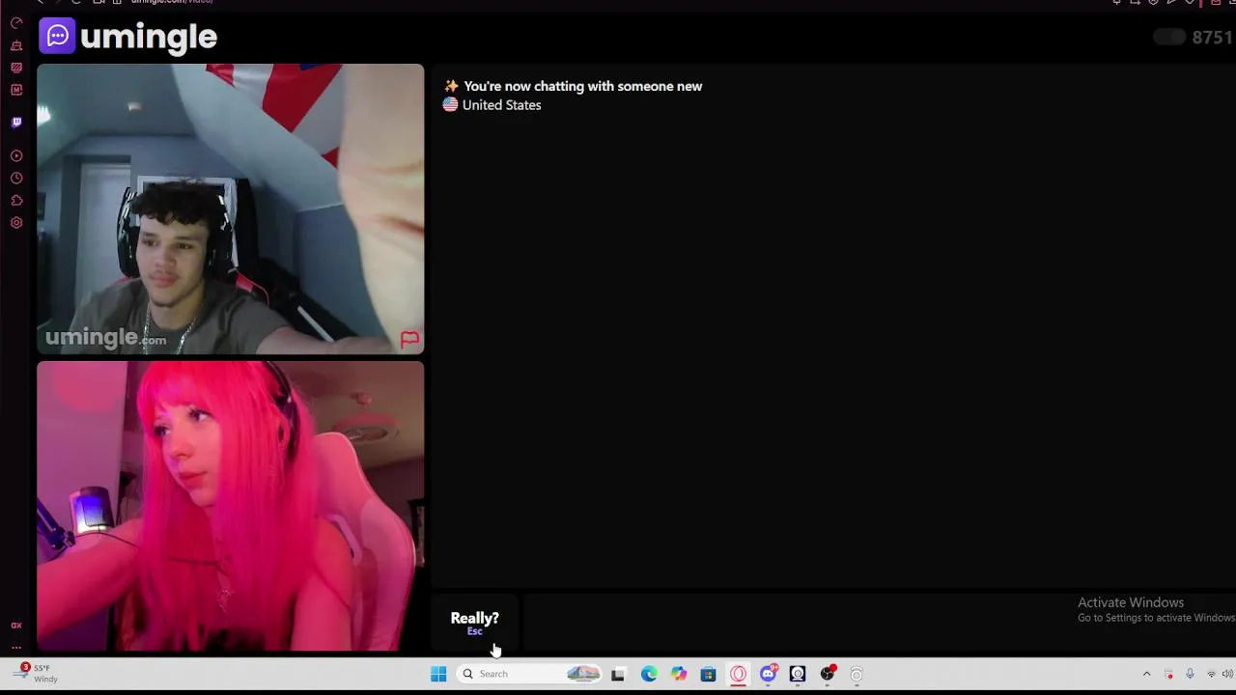
Task: Click the 'You're now chatting with someone new' message
Action: pos(582,86)
